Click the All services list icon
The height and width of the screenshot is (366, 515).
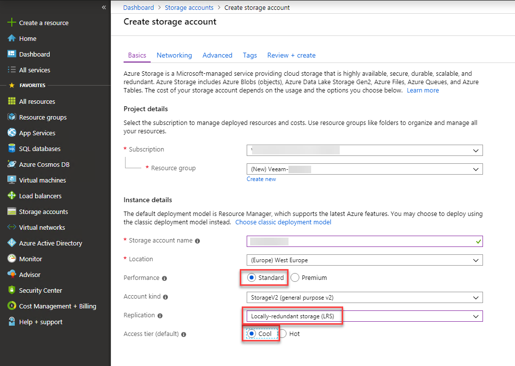tap(11, 69)
